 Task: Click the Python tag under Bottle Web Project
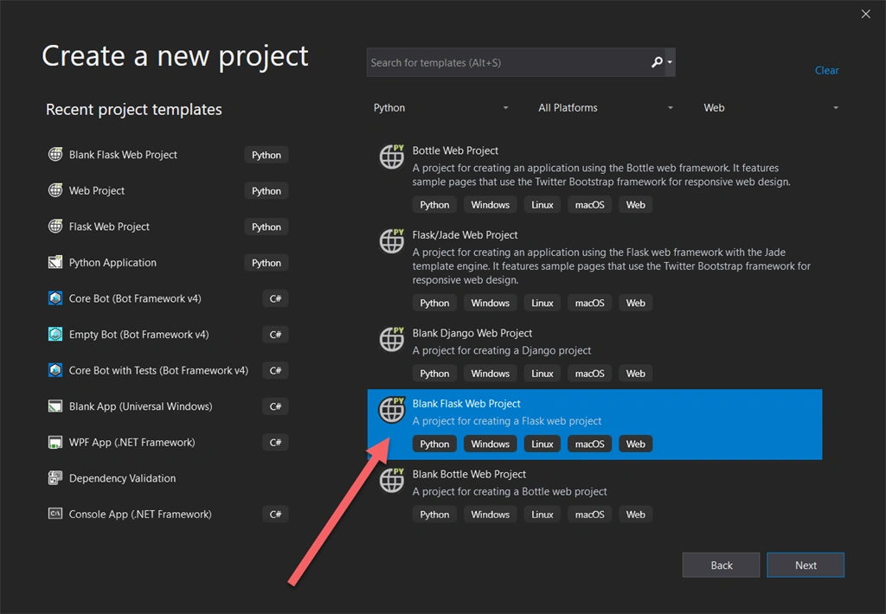click(x=434, y=204)
